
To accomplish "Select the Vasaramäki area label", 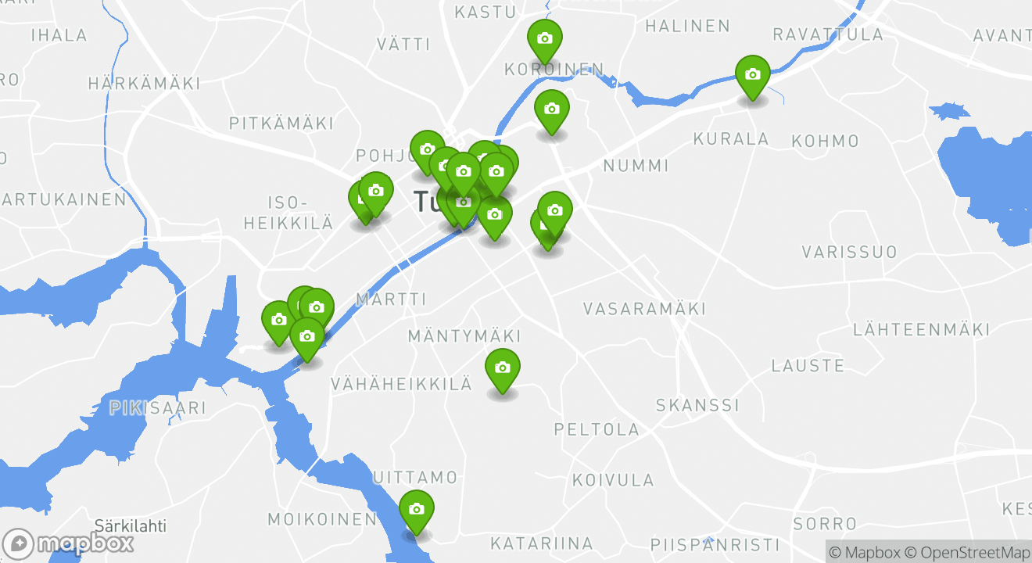I will (644, 309).
